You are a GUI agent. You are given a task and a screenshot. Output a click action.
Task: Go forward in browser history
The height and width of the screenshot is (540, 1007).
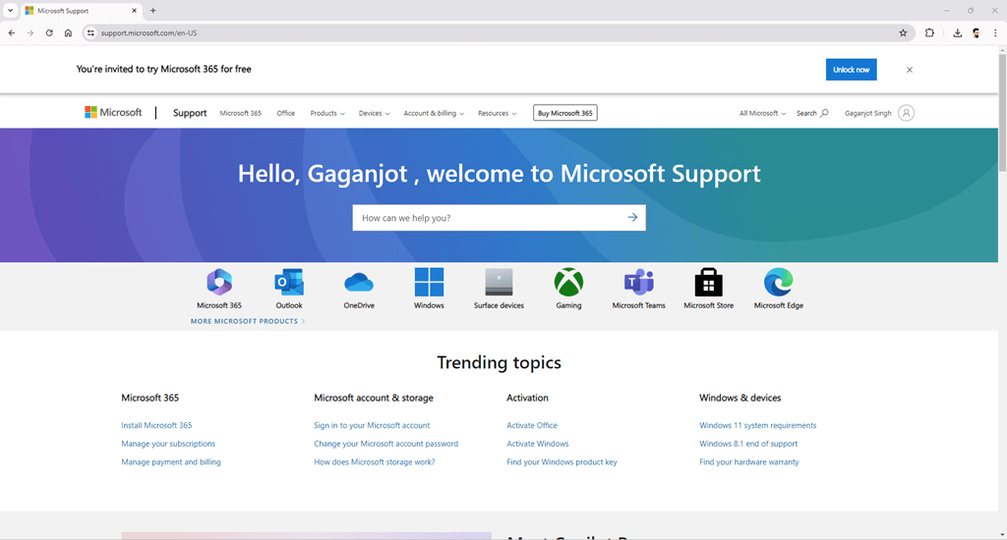pos(30,32)
